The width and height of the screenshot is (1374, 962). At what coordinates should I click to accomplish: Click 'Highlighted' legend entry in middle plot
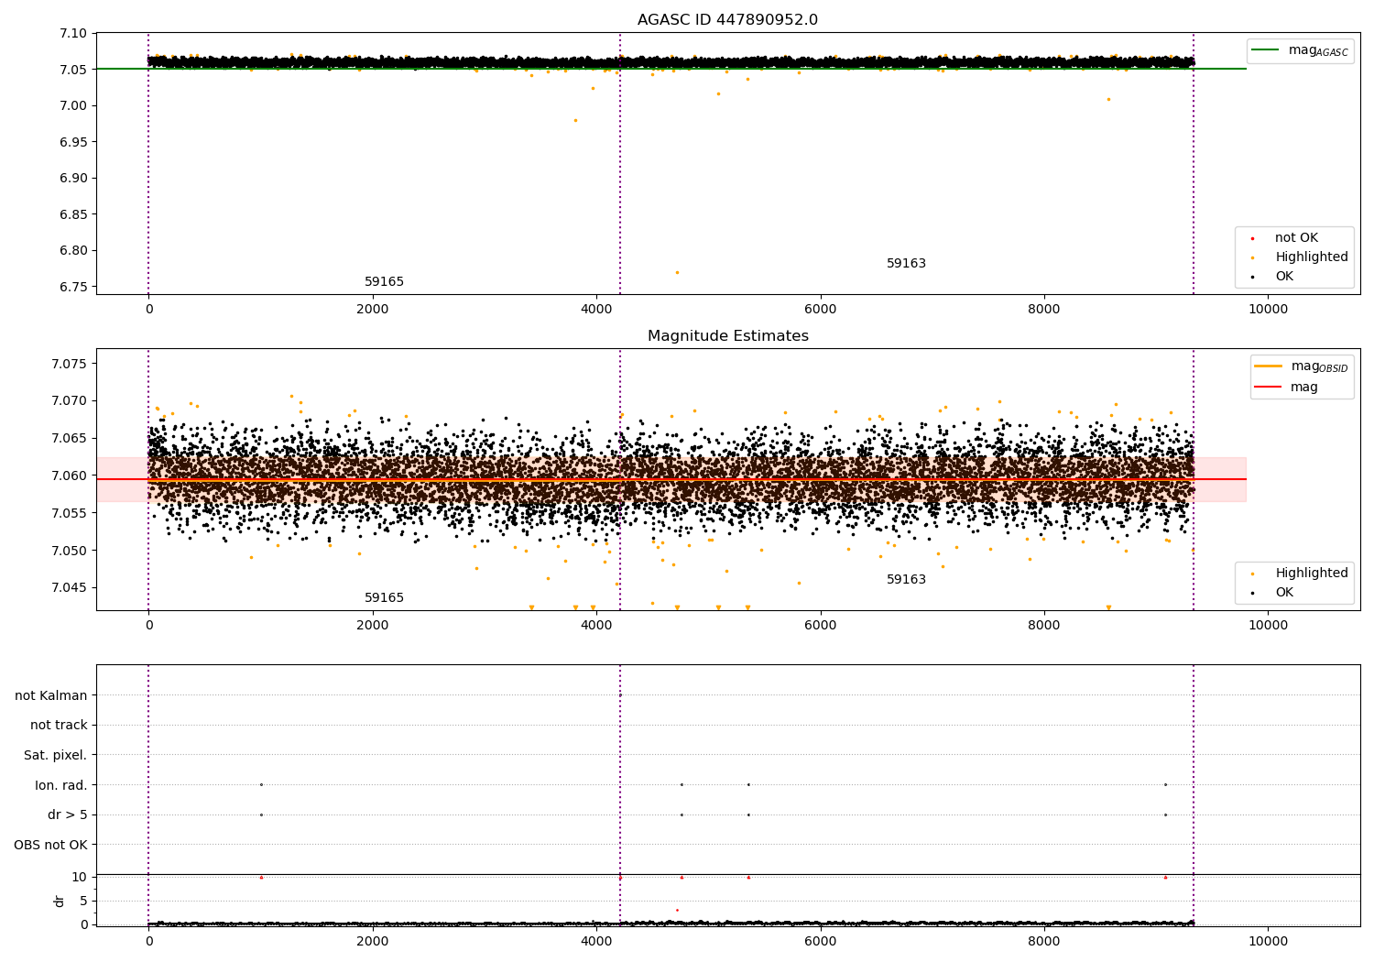click(1300, 574)
